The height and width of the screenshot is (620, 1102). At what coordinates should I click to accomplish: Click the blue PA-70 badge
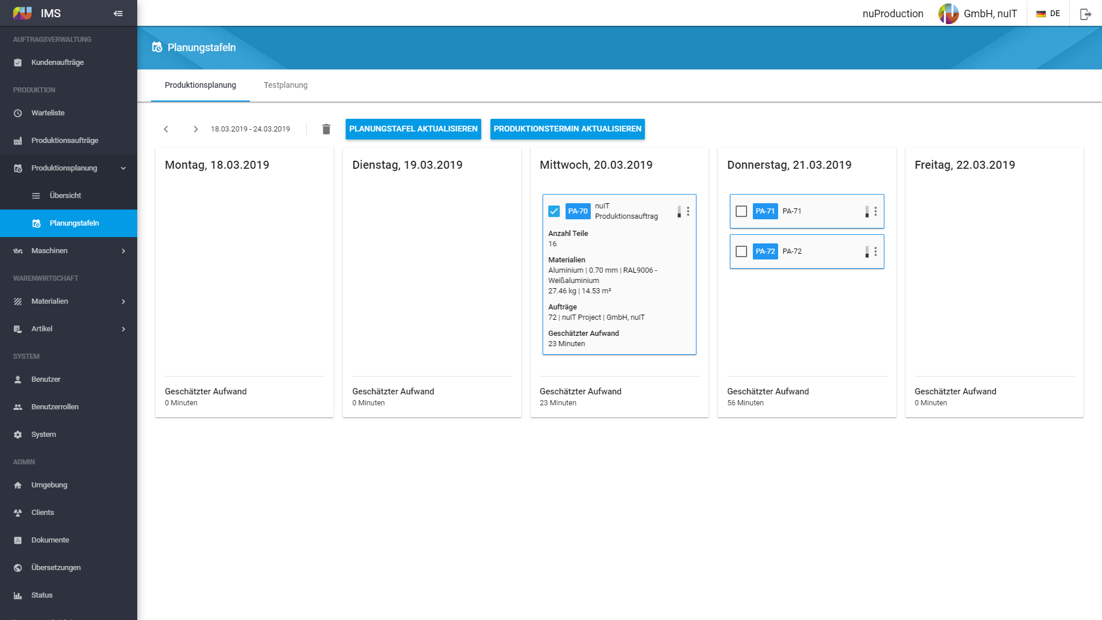pos(578,211)
